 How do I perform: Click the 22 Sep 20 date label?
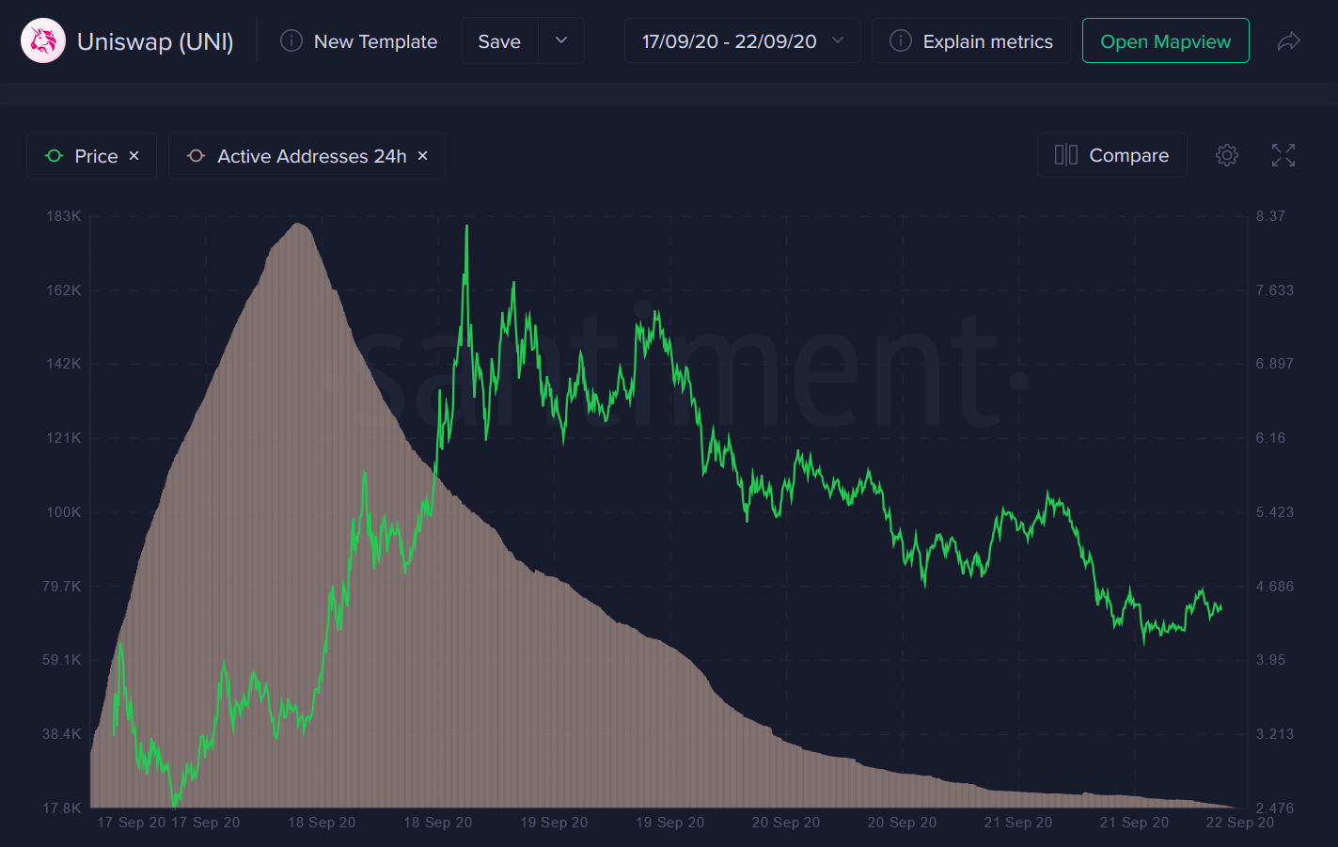click(x=1240, y=823)
